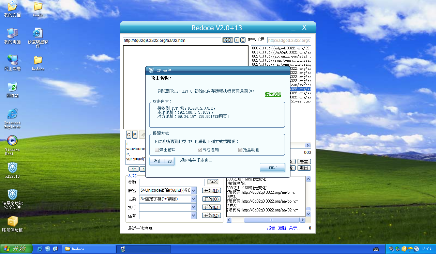This screenshot has width=436, height=254.
Task: Click 停止 countdown button
Action: click(x=162, y=161)
